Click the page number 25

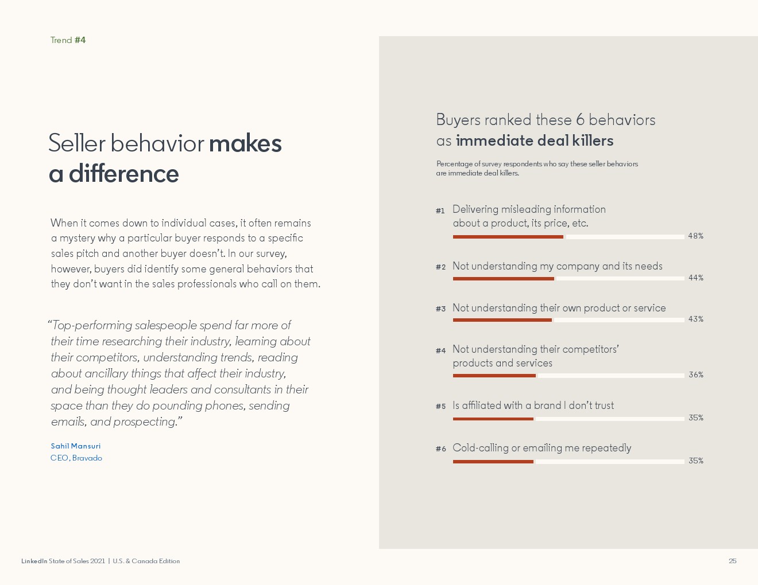coord(732,561)
